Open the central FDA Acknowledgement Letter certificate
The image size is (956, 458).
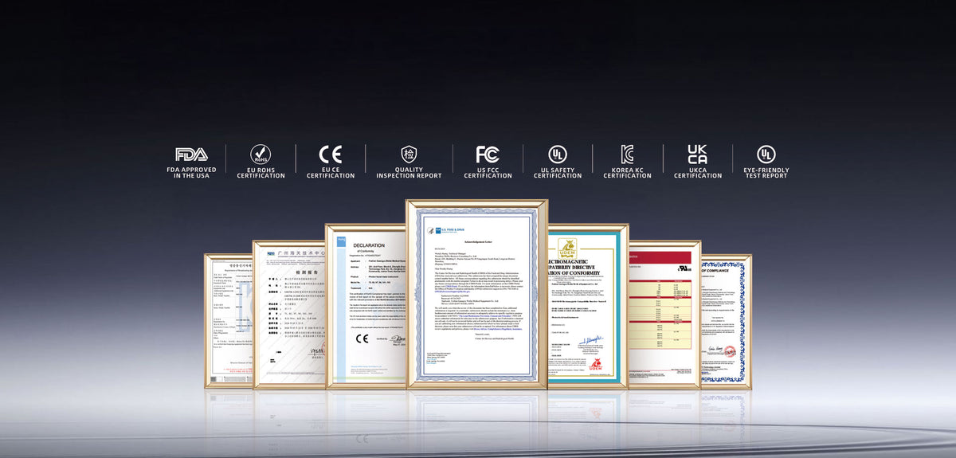coord(476,294)
